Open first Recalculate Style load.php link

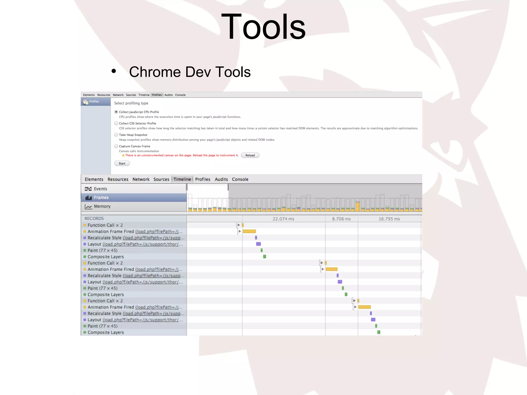pos(154,238)
